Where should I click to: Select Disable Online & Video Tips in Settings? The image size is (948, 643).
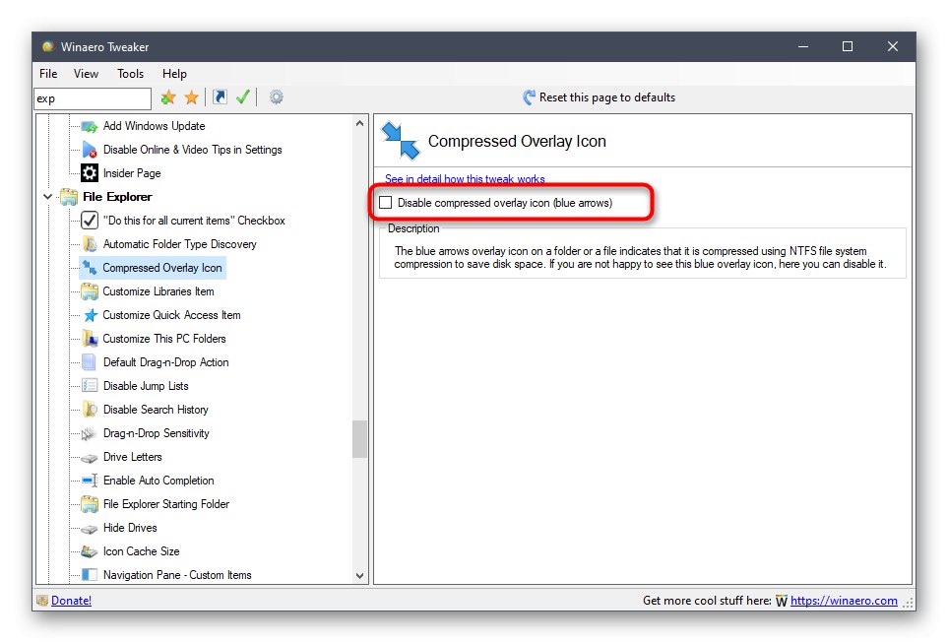click(x=193, y=150)
